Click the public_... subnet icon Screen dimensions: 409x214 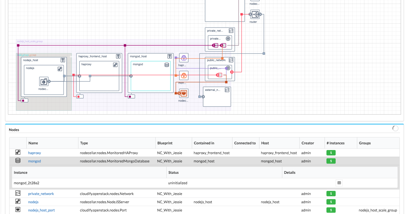click(x=228, y=68)
